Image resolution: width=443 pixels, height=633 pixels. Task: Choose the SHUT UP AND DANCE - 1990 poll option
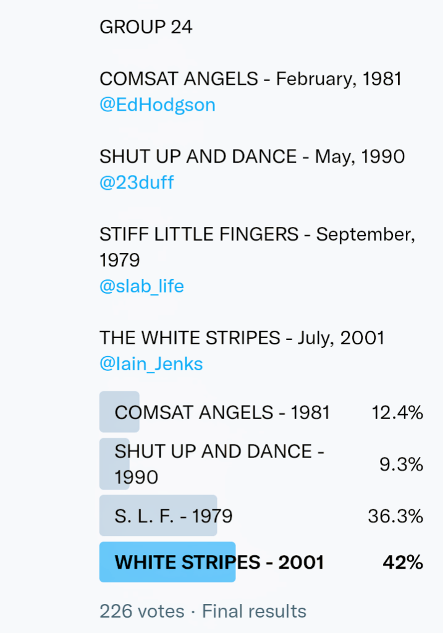(219, 464)
